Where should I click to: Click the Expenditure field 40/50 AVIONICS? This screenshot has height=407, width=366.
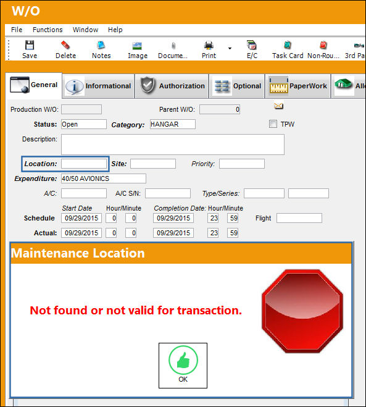[x=104, y=178]
